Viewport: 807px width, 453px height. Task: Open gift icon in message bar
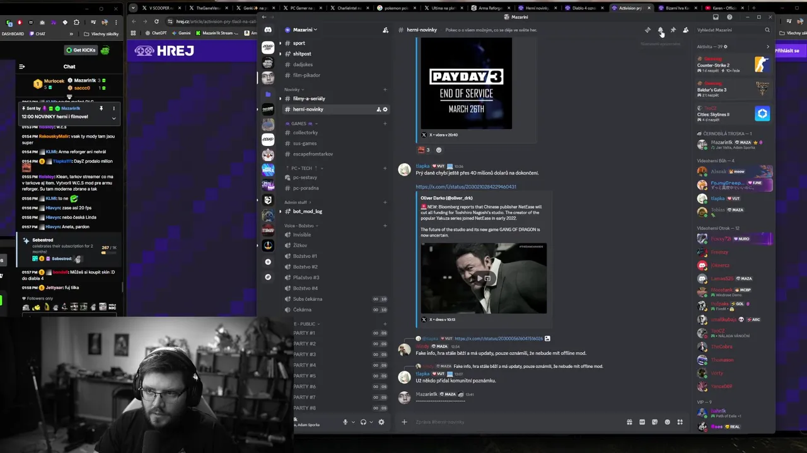pyautogui.click(x=629, y=422)
